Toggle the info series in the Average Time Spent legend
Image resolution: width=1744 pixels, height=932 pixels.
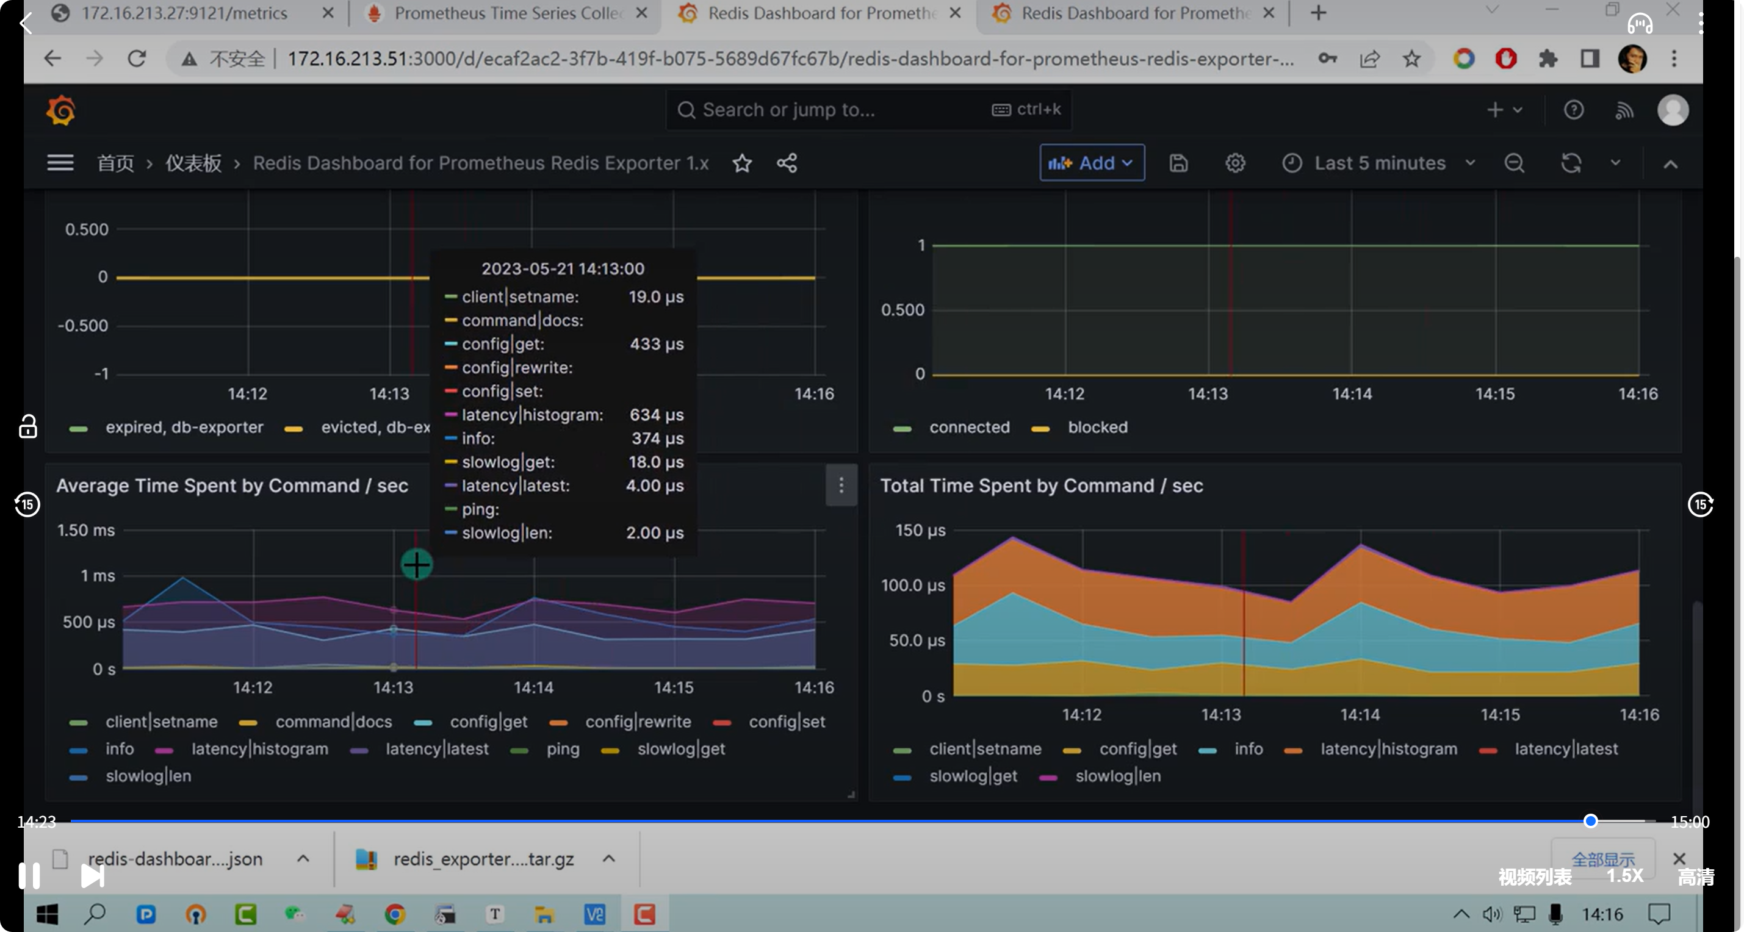[119, 748]
